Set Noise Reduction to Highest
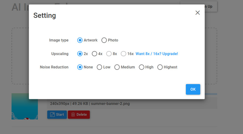Image resolution: width=243 pixels, height=134 pixels. pos(160,67)
